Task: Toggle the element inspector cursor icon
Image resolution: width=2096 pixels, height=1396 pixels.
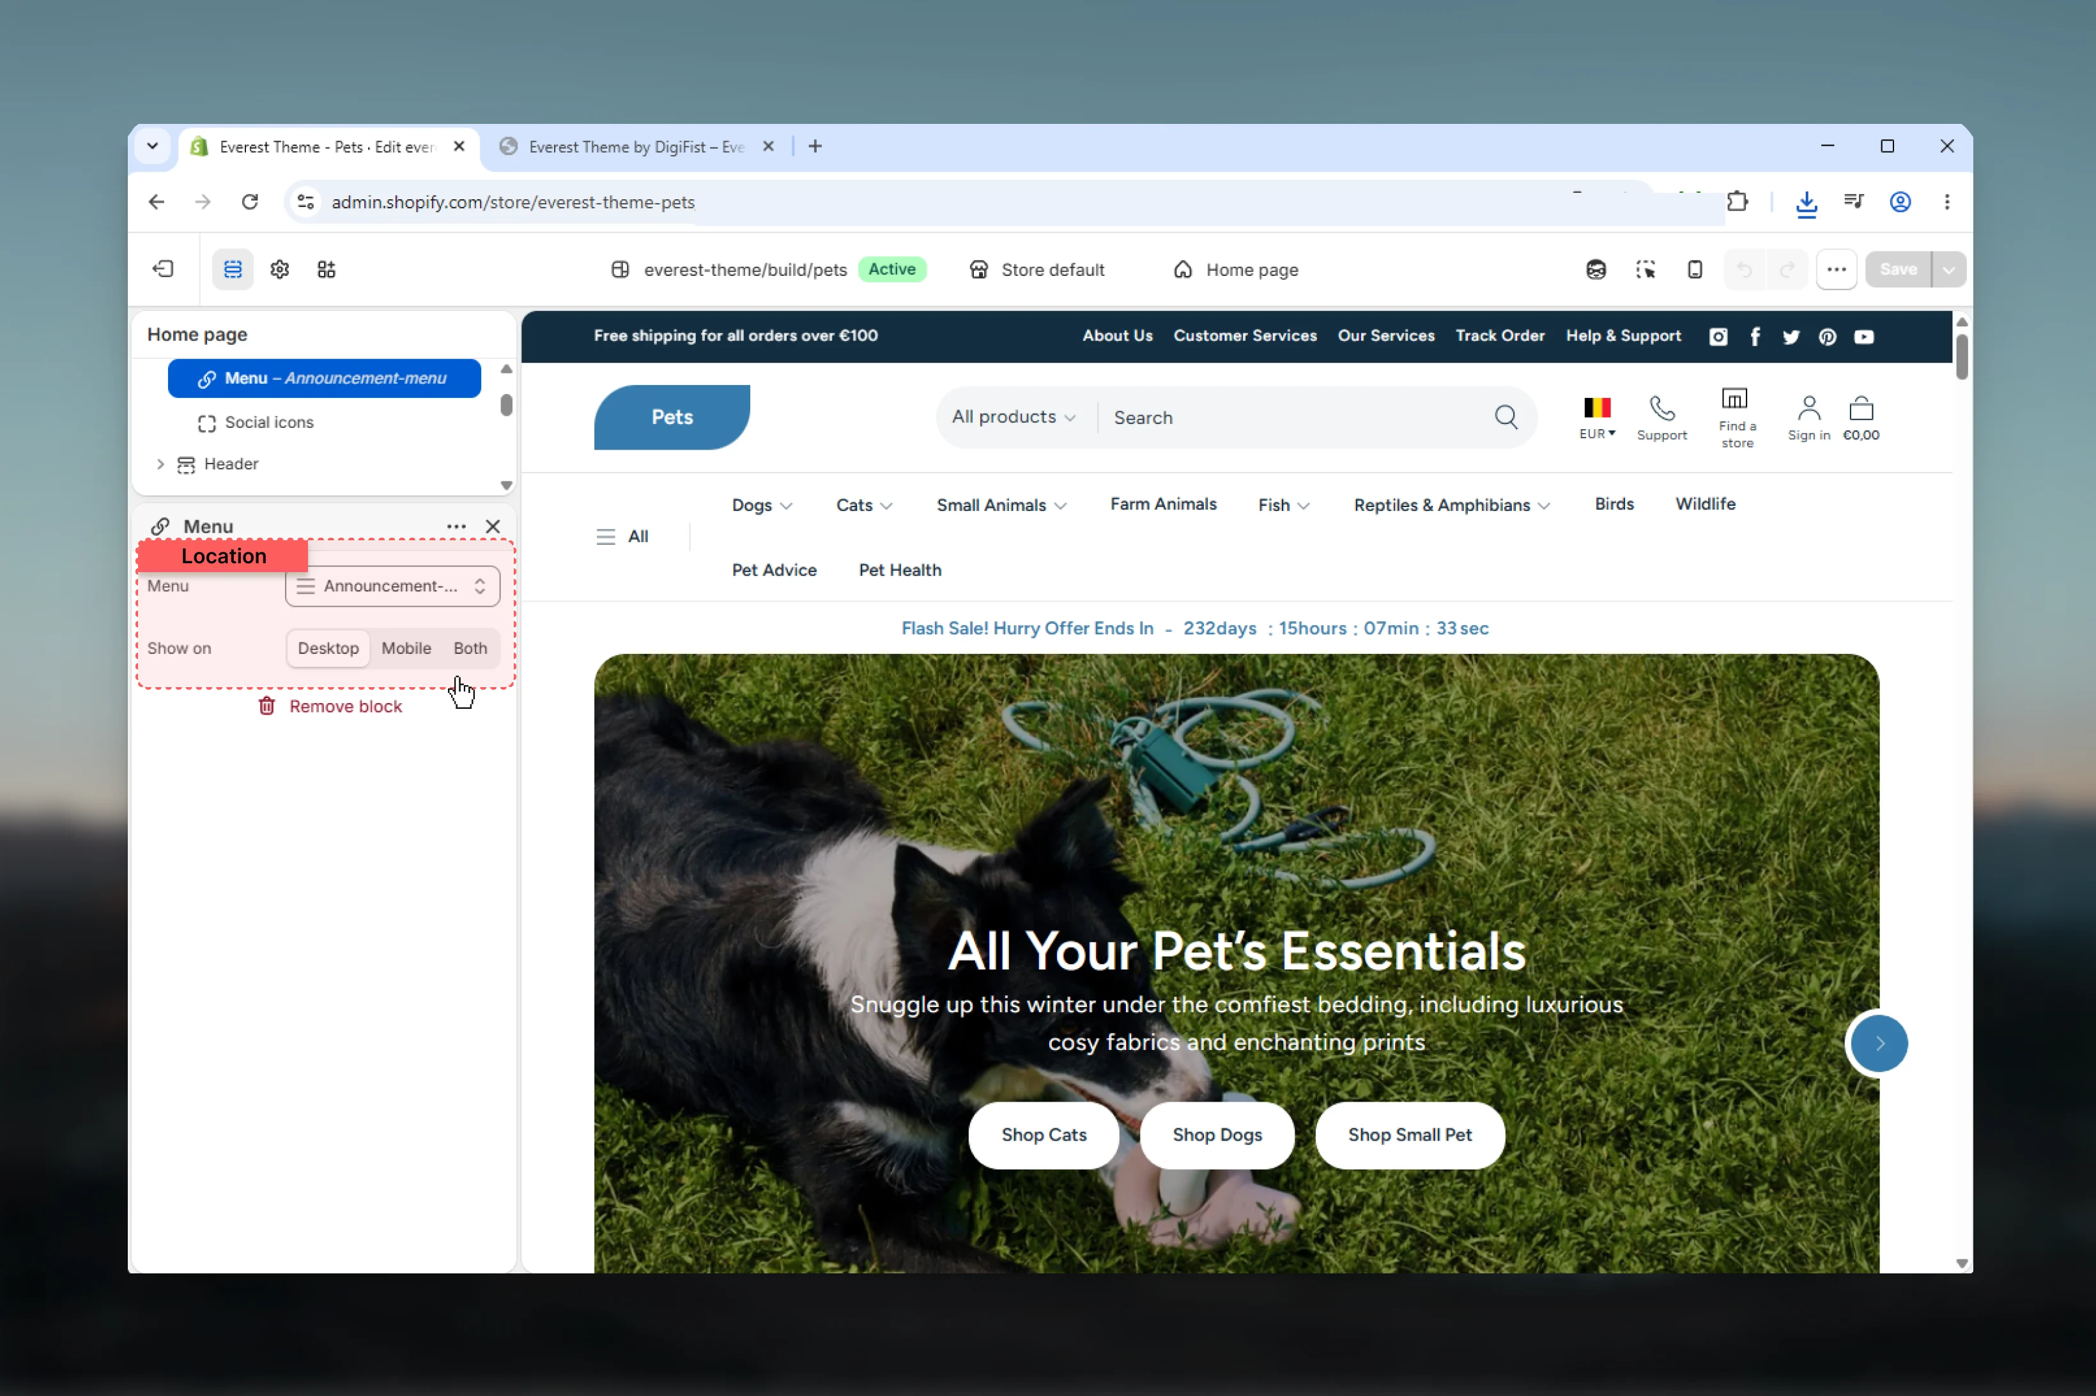Action: (1645, 269)
